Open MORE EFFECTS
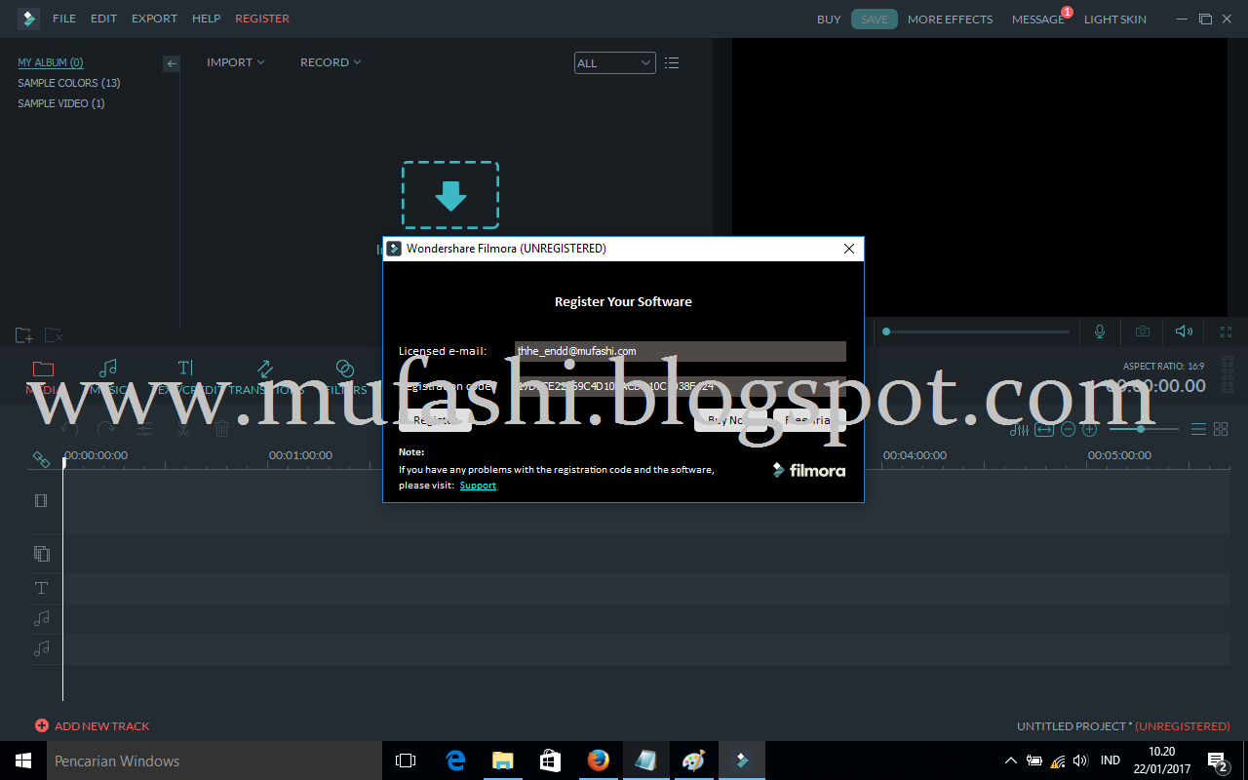The height and width of the screenshot is (780, 1248). click(x=950, y=19)
